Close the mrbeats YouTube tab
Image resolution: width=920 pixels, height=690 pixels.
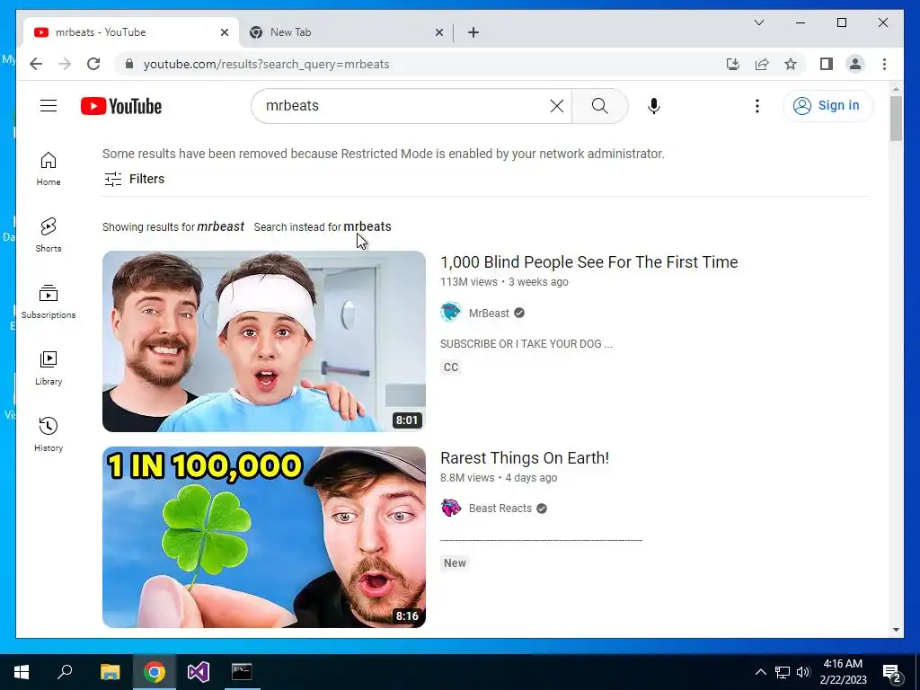(224, 32)
